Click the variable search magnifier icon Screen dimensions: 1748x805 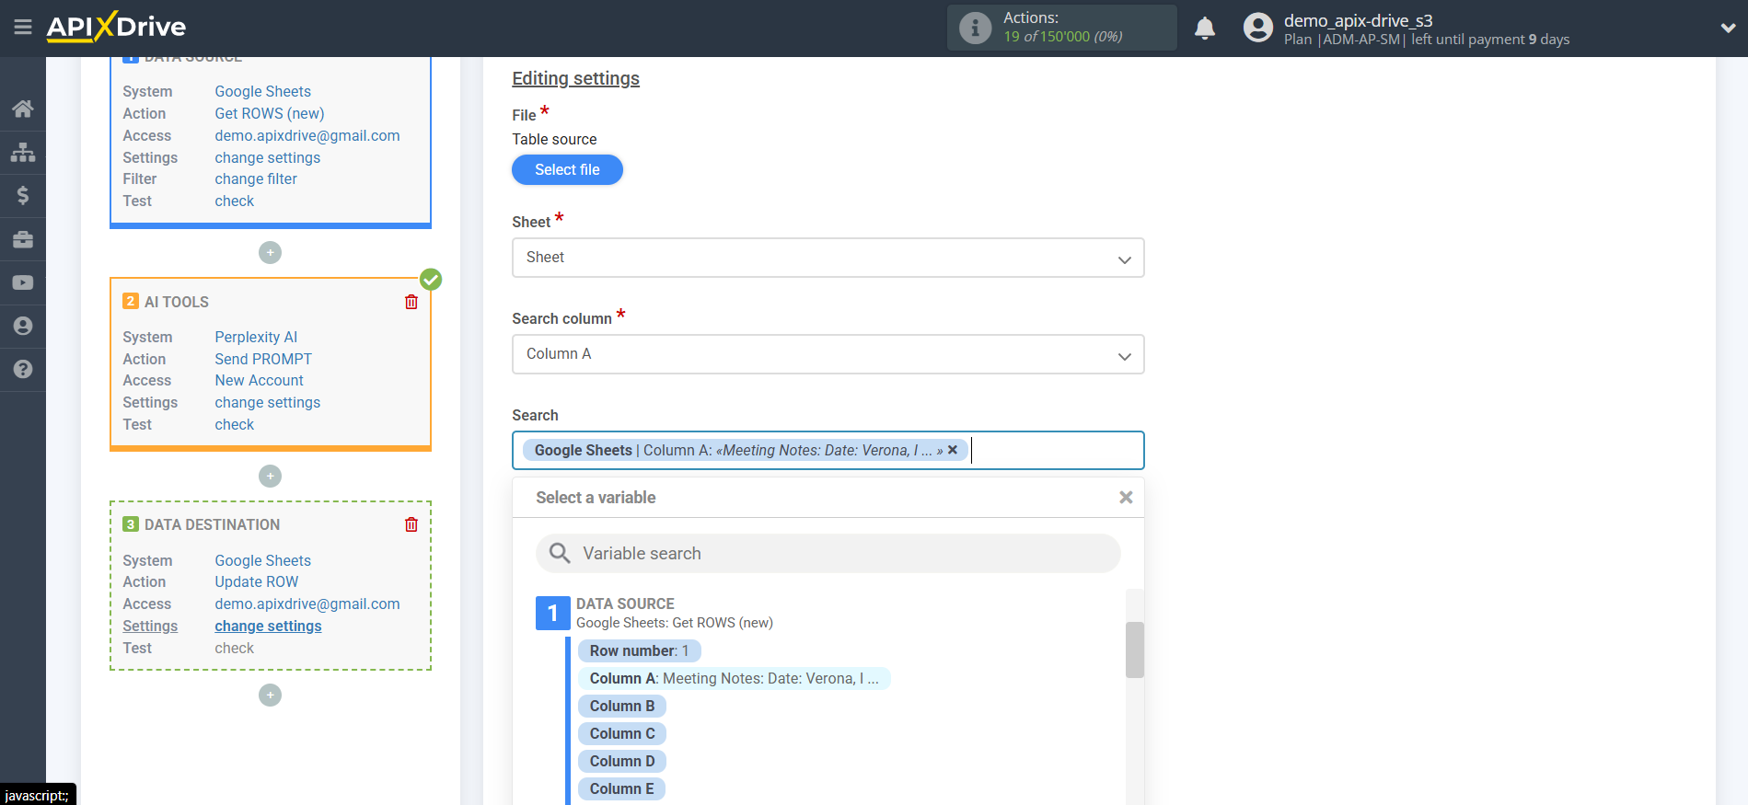tap(560, 553)
